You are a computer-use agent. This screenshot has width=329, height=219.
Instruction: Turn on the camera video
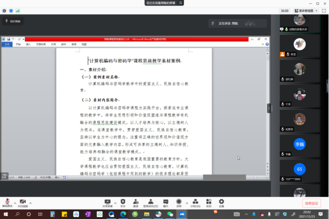[x=23, y=202]
